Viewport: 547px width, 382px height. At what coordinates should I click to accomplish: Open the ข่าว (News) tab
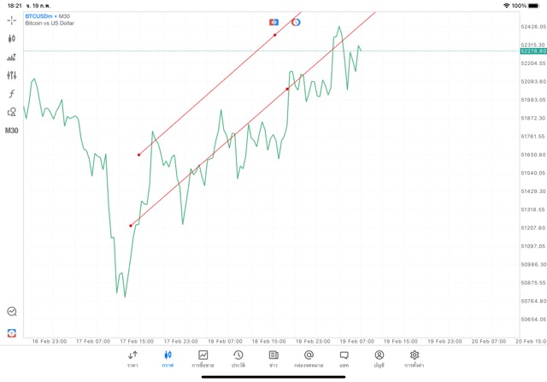tap(273, 358)
